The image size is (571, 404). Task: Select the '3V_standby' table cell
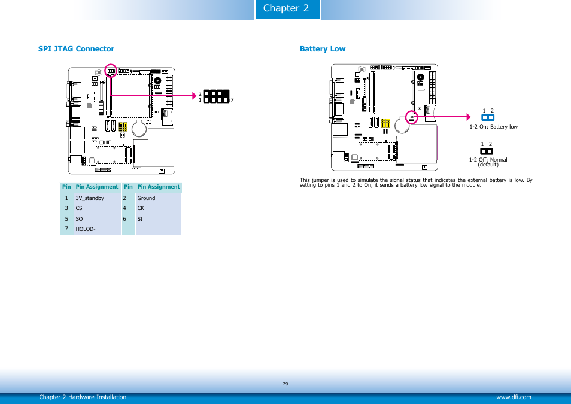97,198
